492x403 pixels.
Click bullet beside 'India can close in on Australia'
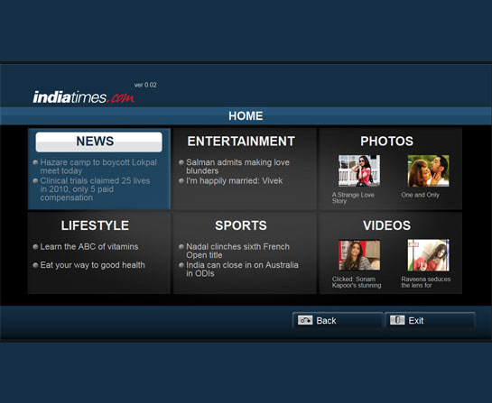coord(181,265)
